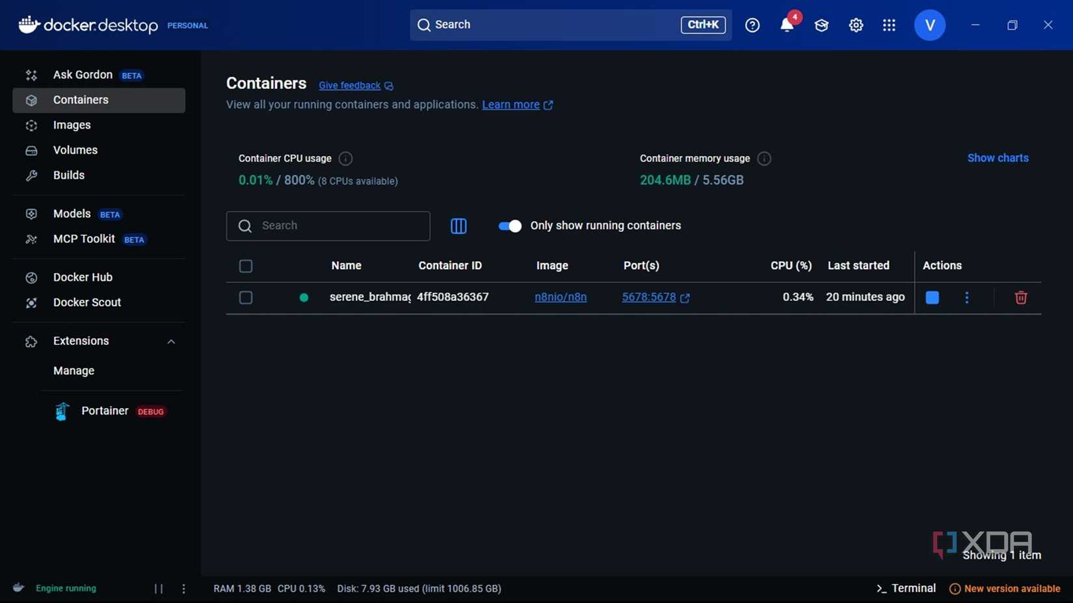Open the Learning center graduation cap icon
This screenshot has height=603, width=1073.
(821, 25)
